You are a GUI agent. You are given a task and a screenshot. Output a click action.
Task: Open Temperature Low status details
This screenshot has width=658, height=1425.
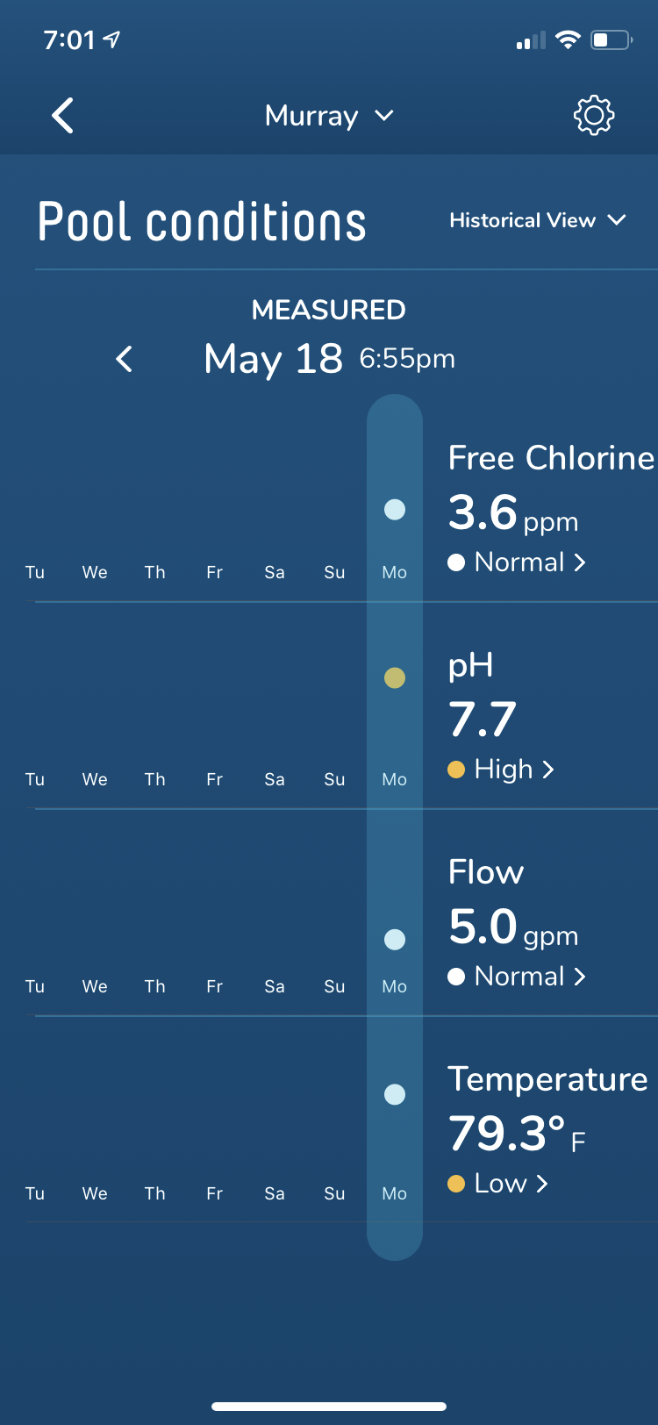498,1184
